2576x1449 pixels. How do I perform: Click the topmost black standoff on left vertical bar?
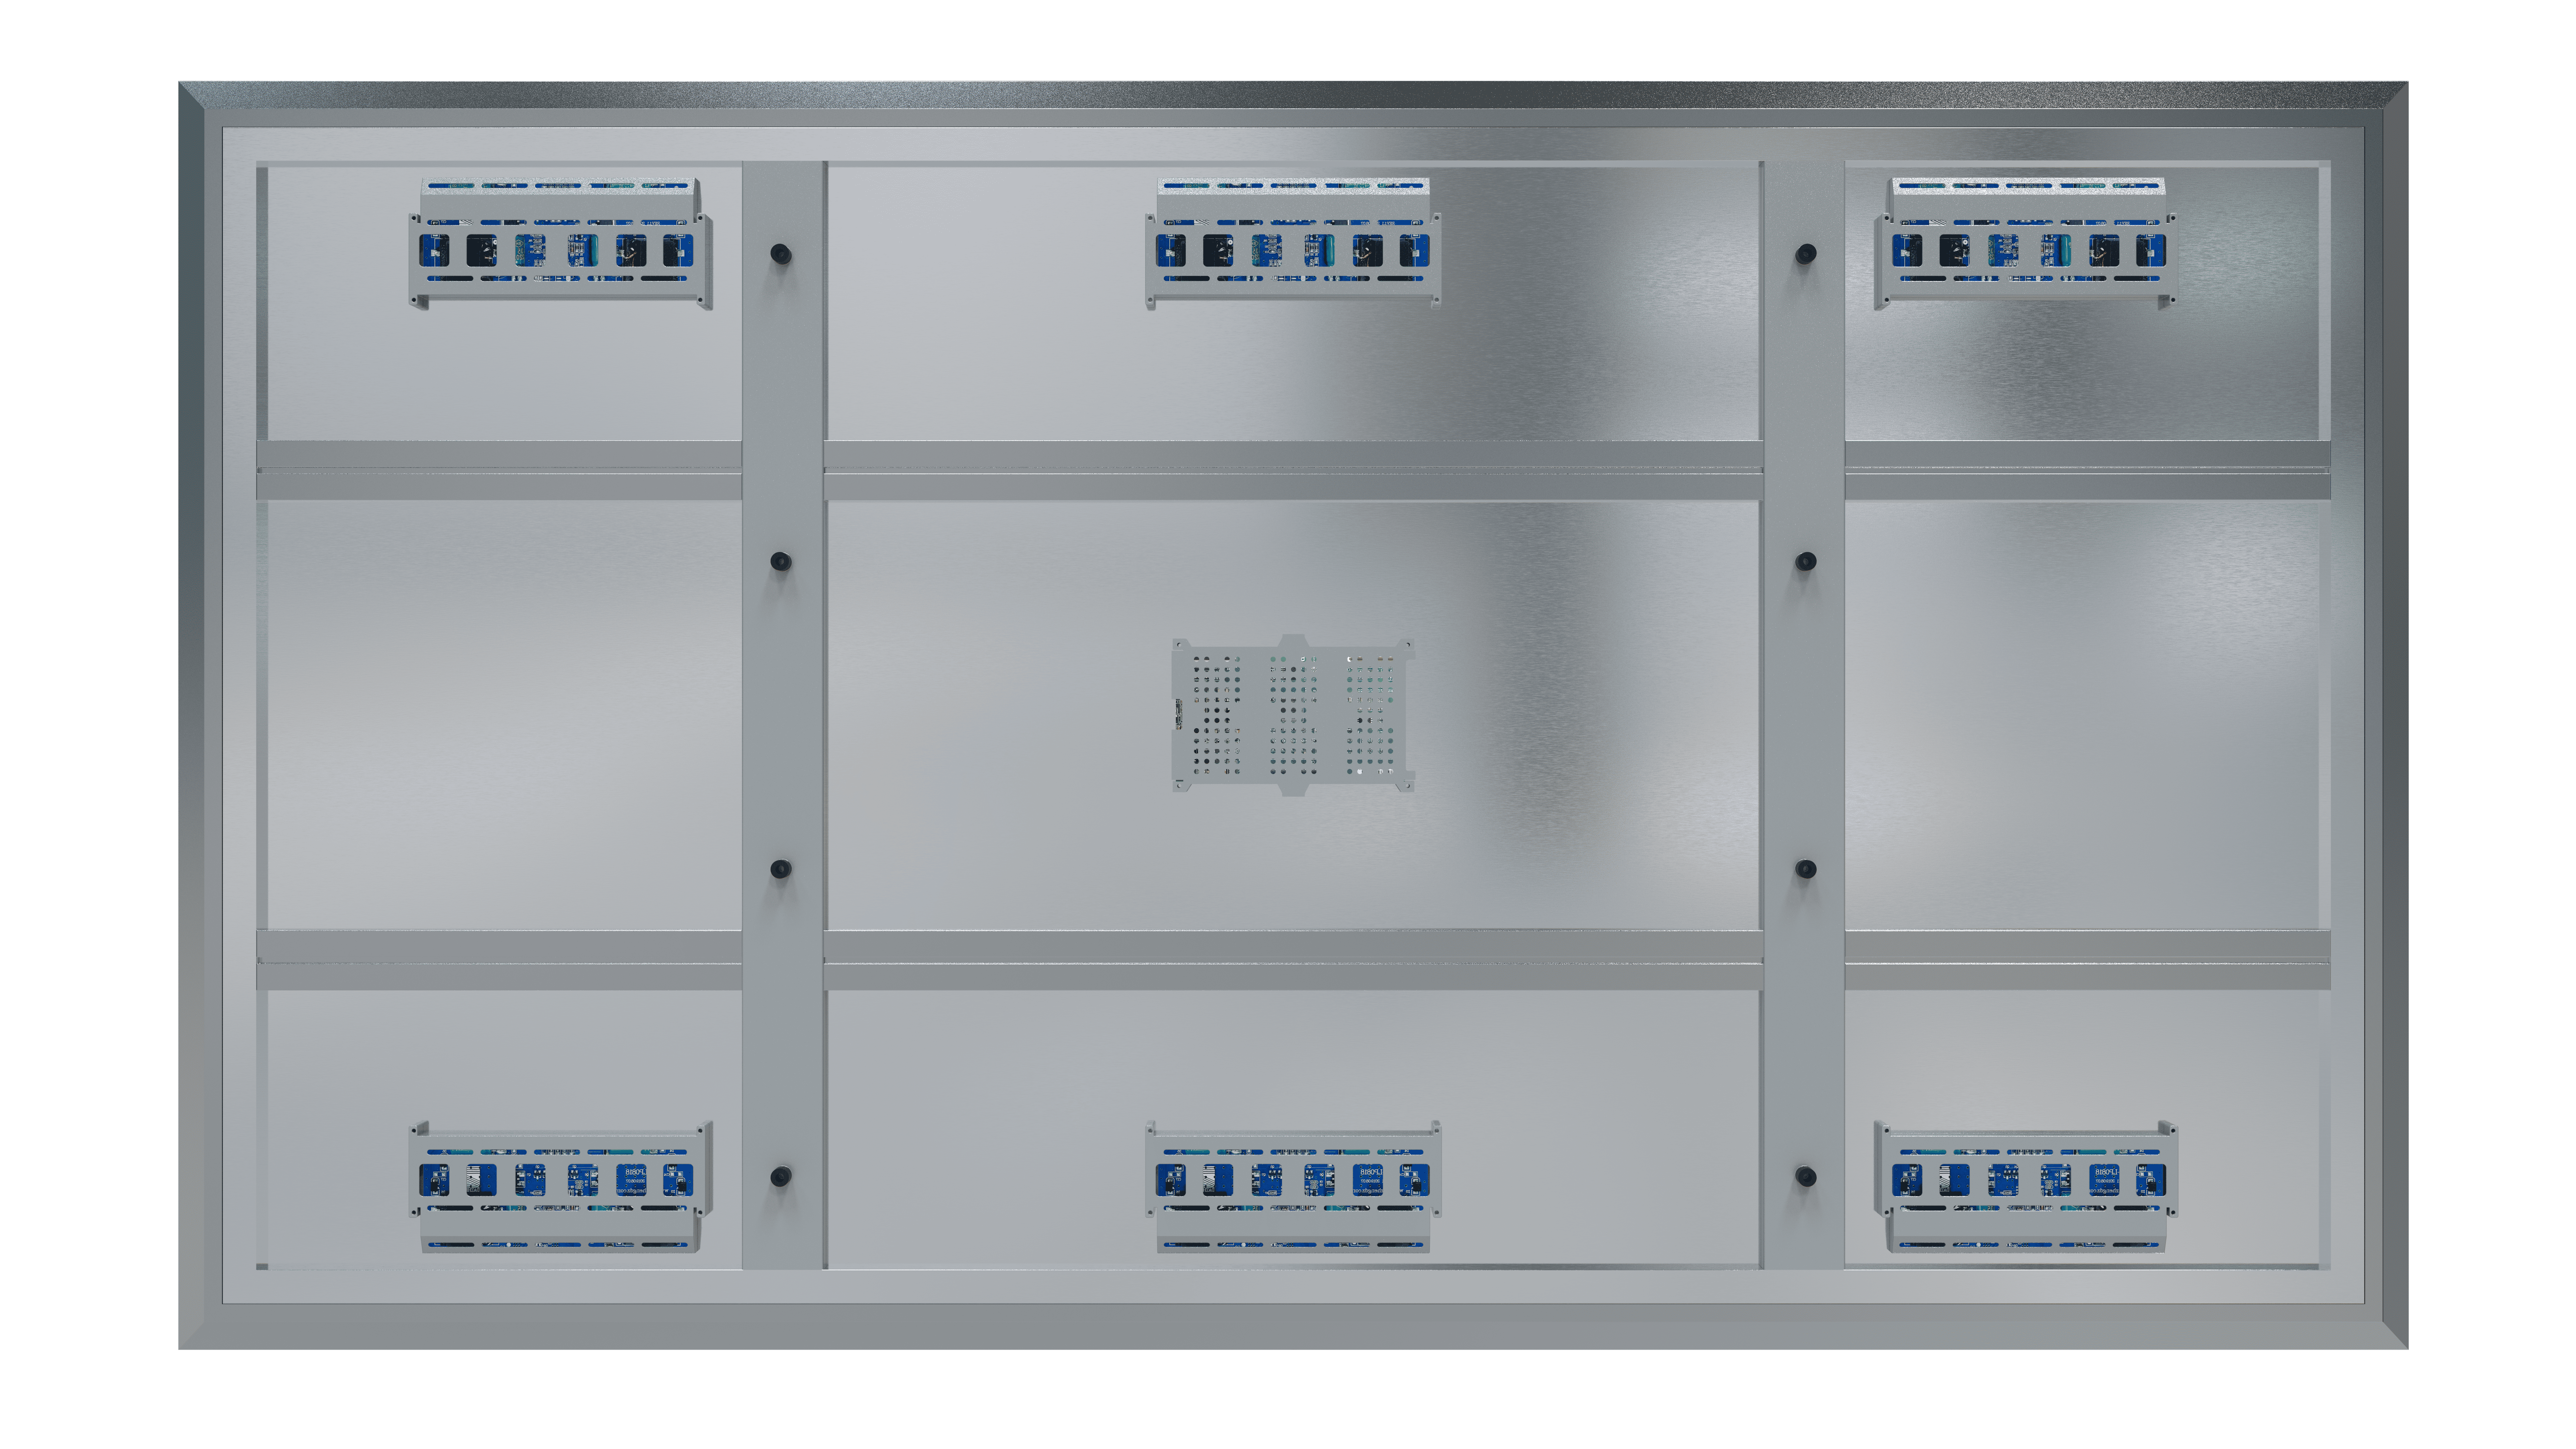[781, 254]
